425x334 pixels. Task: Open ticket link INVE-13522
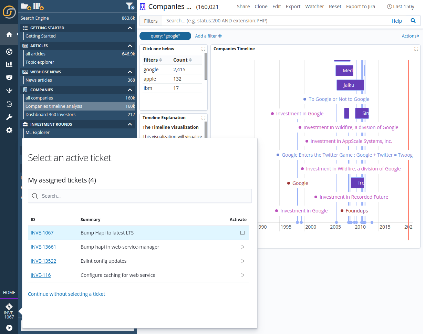[x=43, y=261]
